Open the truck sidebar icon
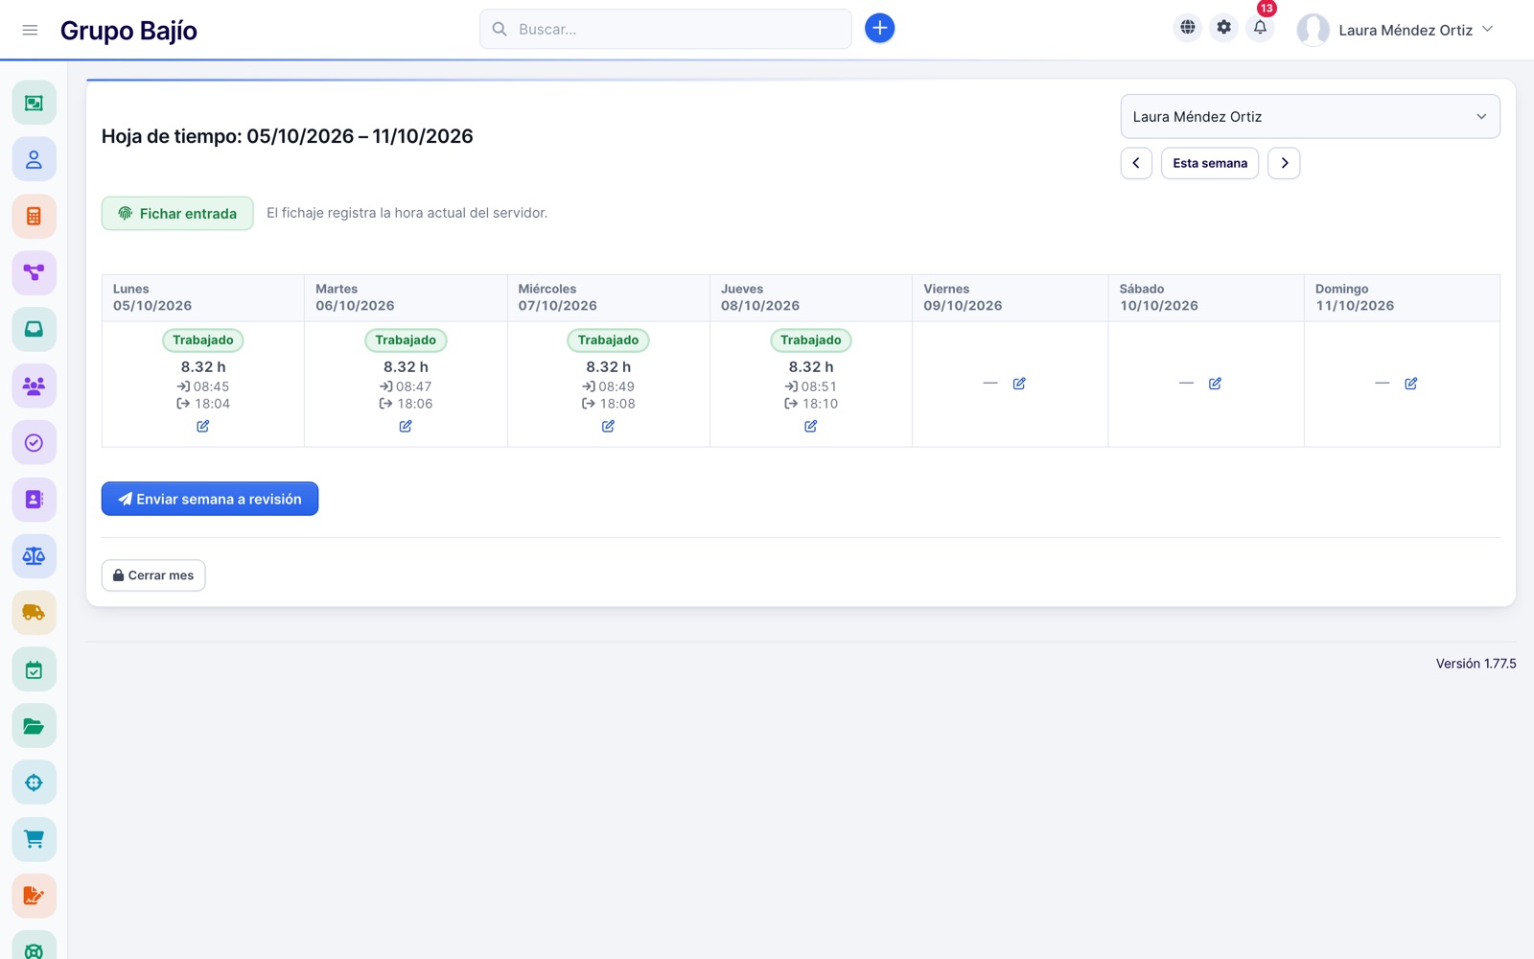 click(x=34, y=612)
